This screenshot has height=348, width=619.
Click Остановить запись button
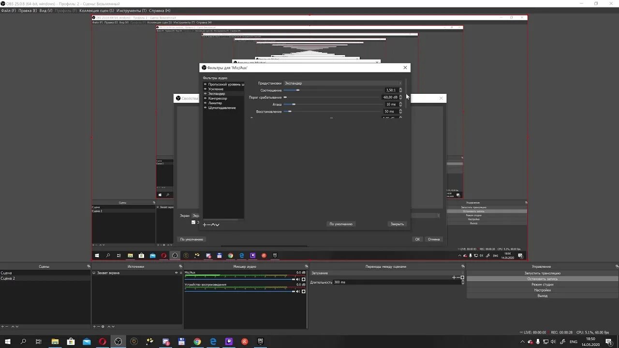(543, 279)
